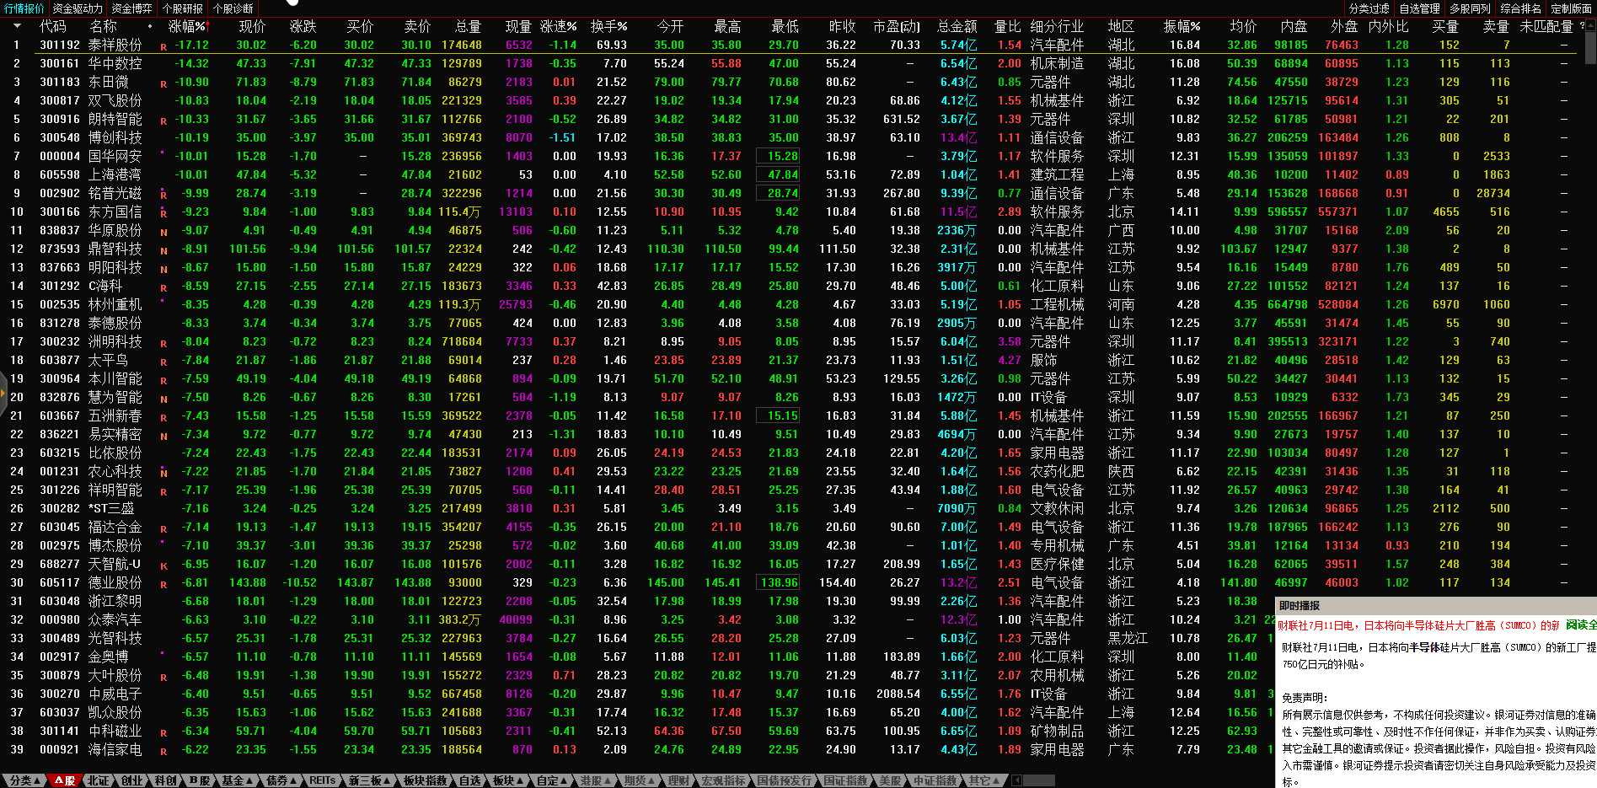The image size is (1597, 788).
Task: Click the 即时播报 panel title
Action: pyautogui.click(x=1300, y=606)
